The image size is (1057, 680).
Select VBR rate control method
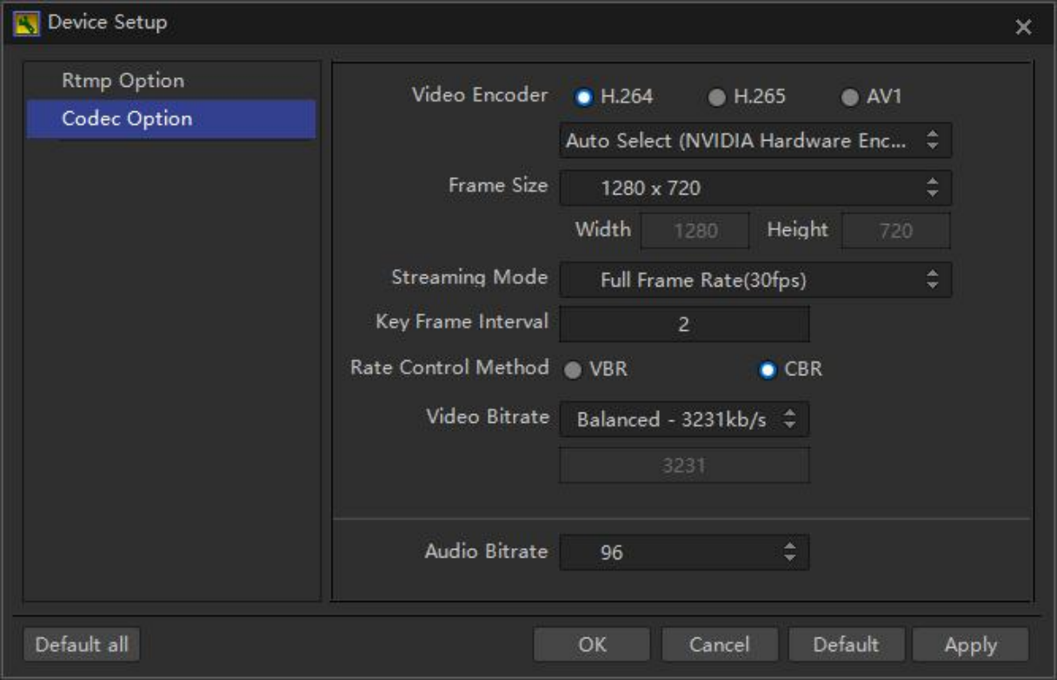tap(573, 371)
